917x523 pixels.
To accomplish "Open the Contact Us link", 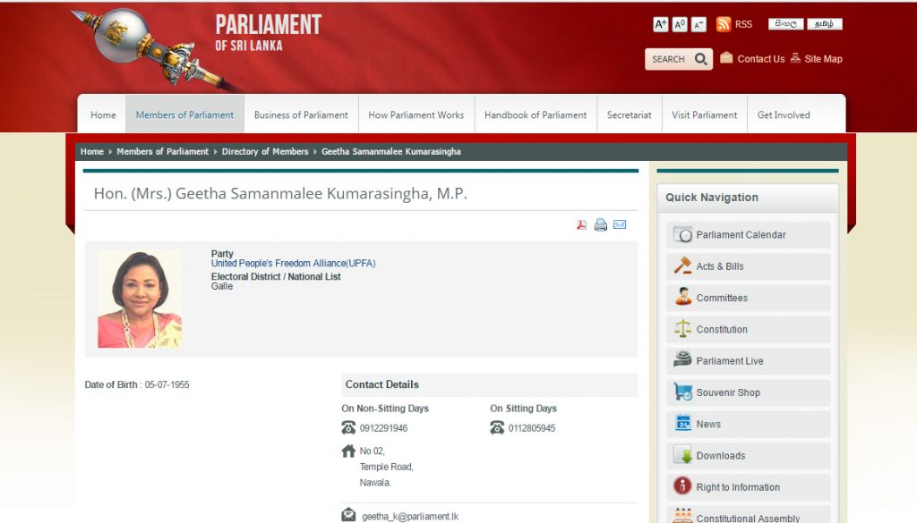I will [x=761, y=59].
